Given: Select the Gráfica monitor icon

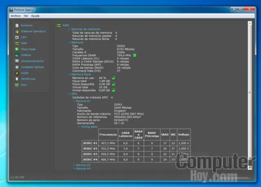Looking at the screenshot, I should point(17,55).
